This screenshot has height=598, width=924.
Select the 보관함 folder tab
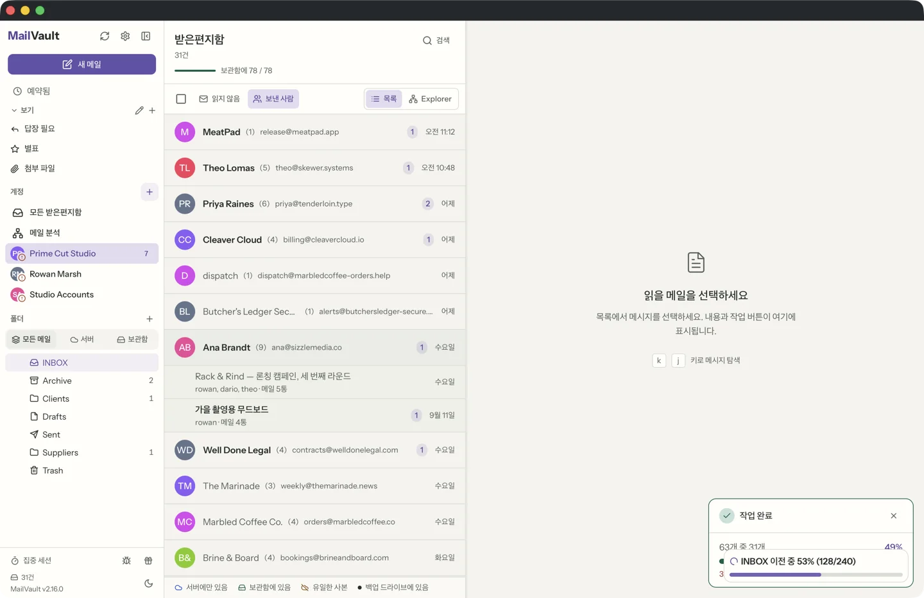tap(132, 339)
